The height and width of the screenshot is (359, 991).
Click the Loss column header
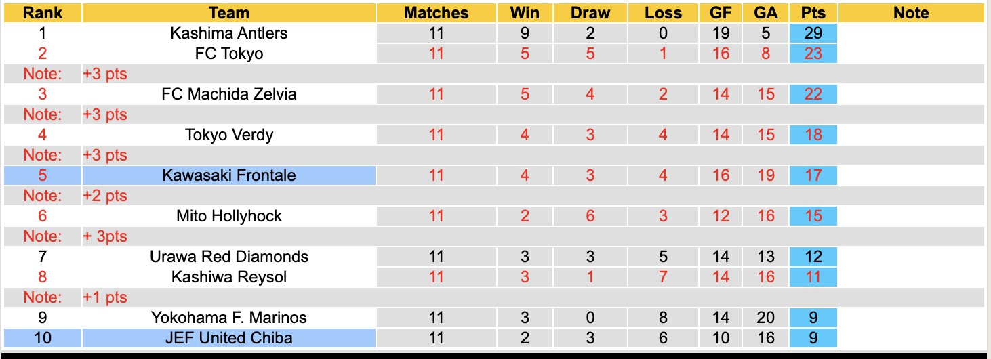(x=662, y=13)
